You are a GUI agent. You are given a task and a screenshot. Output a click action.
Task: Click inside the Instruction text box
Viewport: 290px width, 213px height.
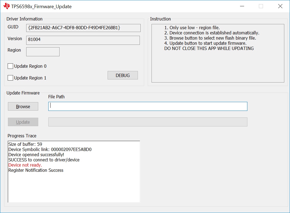tap(218, 53)
